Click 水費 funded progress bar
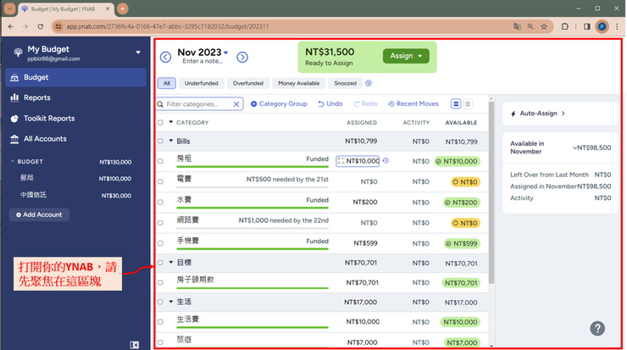The height and width of the screenshot is (350, 627). tap(252, 208)
